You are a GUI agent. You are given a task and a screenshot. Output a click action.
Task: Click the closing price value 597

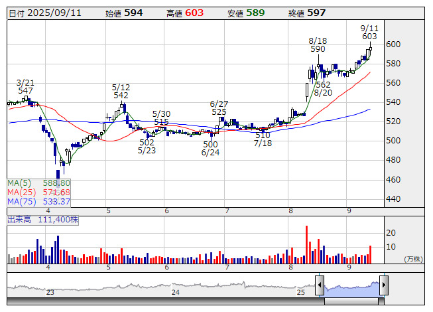(x=316, y=13)
